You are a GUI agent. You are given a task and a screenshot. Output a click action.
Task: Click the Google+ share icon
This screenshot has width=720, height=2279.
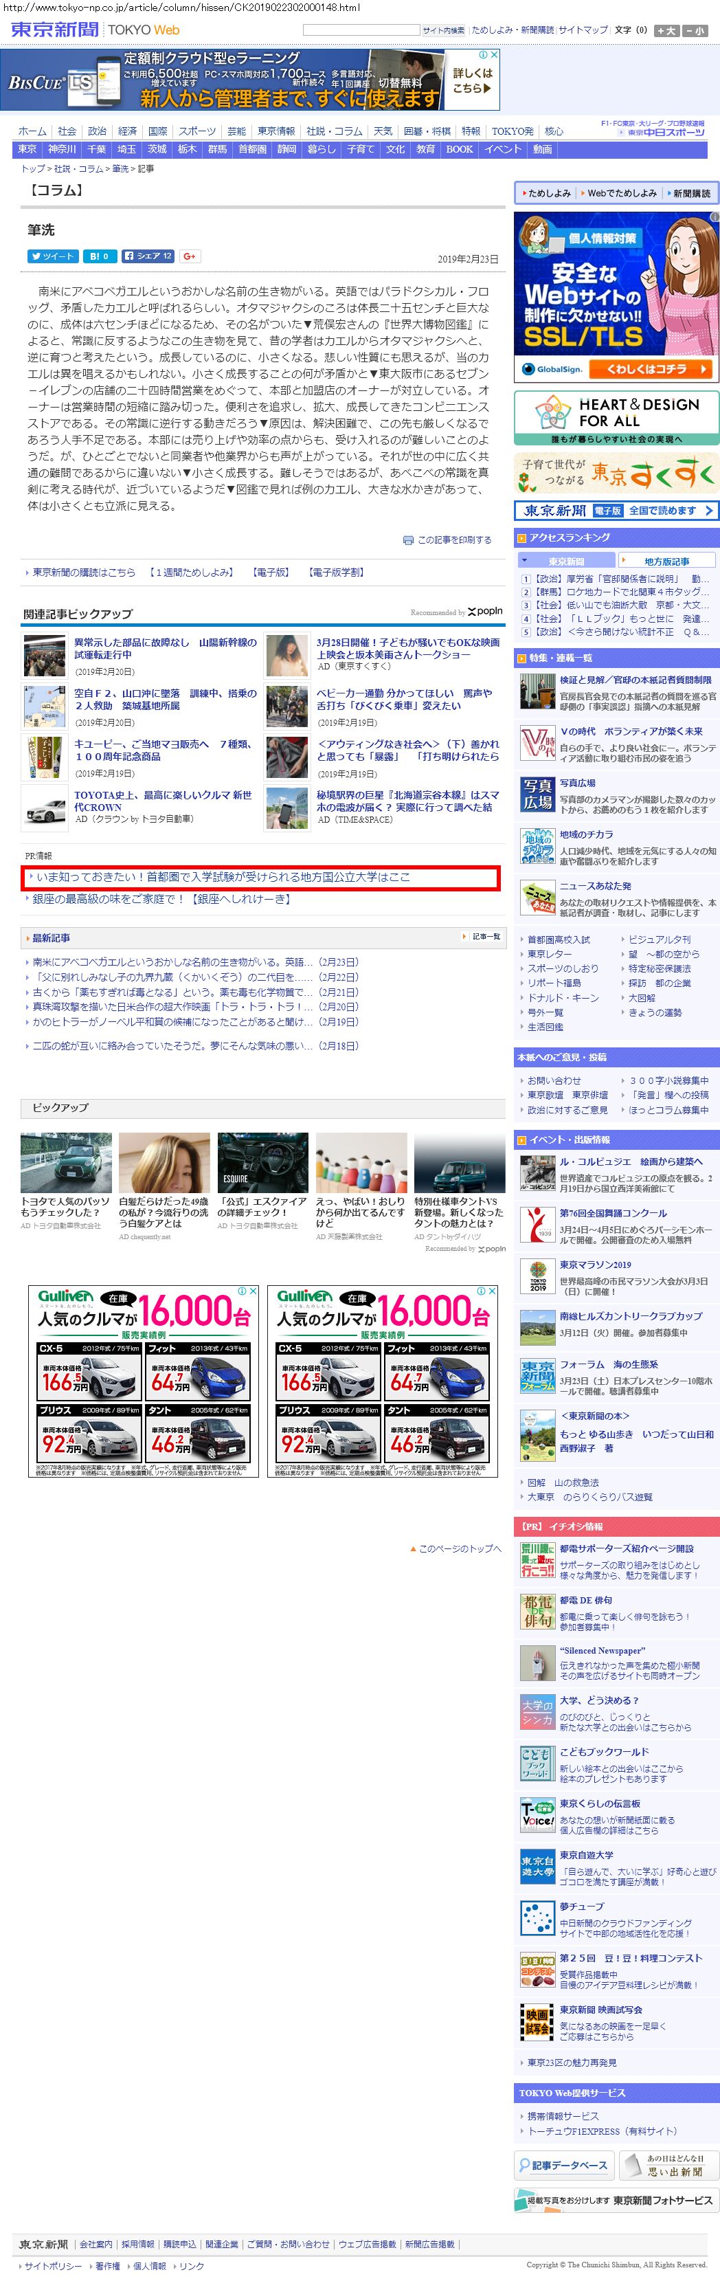pyautogui.click(x=190, y=256)
